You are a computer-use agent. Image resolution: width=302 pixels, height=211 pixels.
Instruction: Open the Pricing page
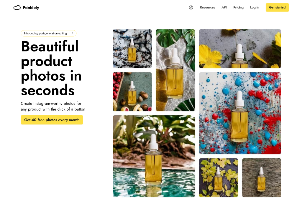[x=238, y=7]
